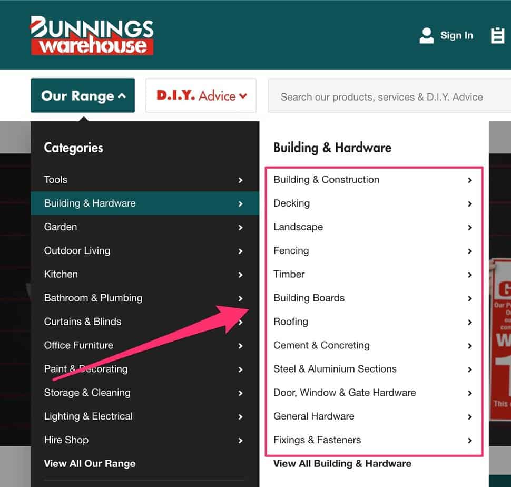Image resolution: width=511 pixels, height=487 pixels.
Task: Open the Kitchen category menu
Action: [61, 274]
